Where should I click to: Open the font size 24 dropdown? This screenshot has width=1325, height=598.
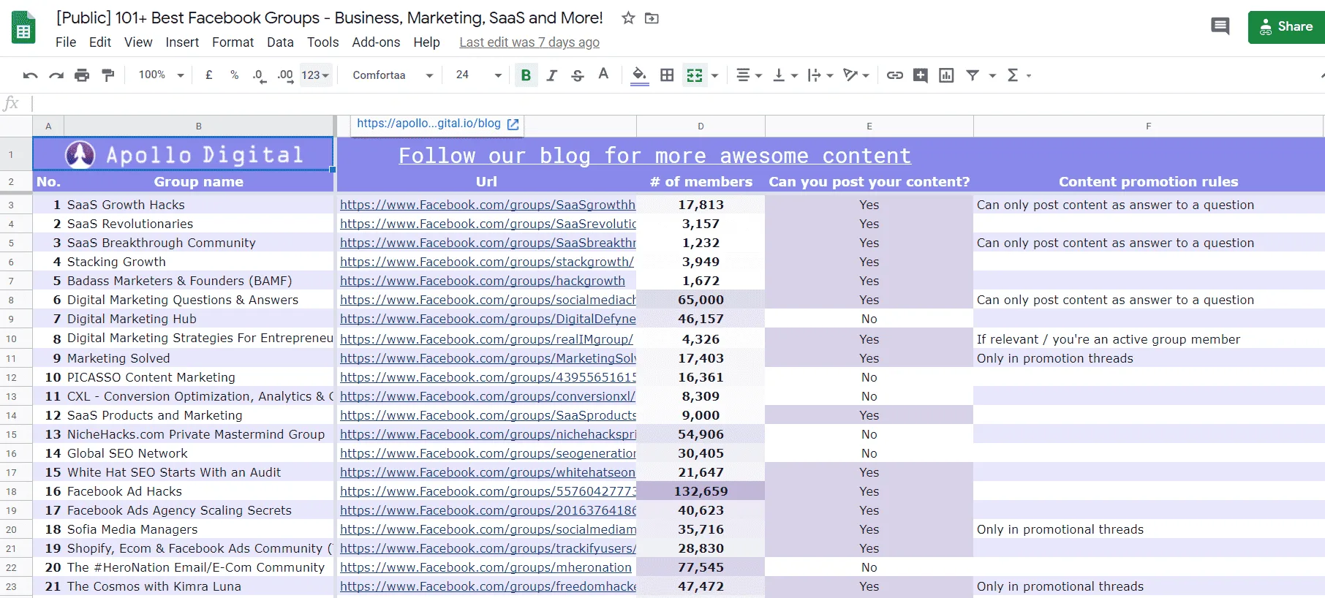(x=478, y=75)
